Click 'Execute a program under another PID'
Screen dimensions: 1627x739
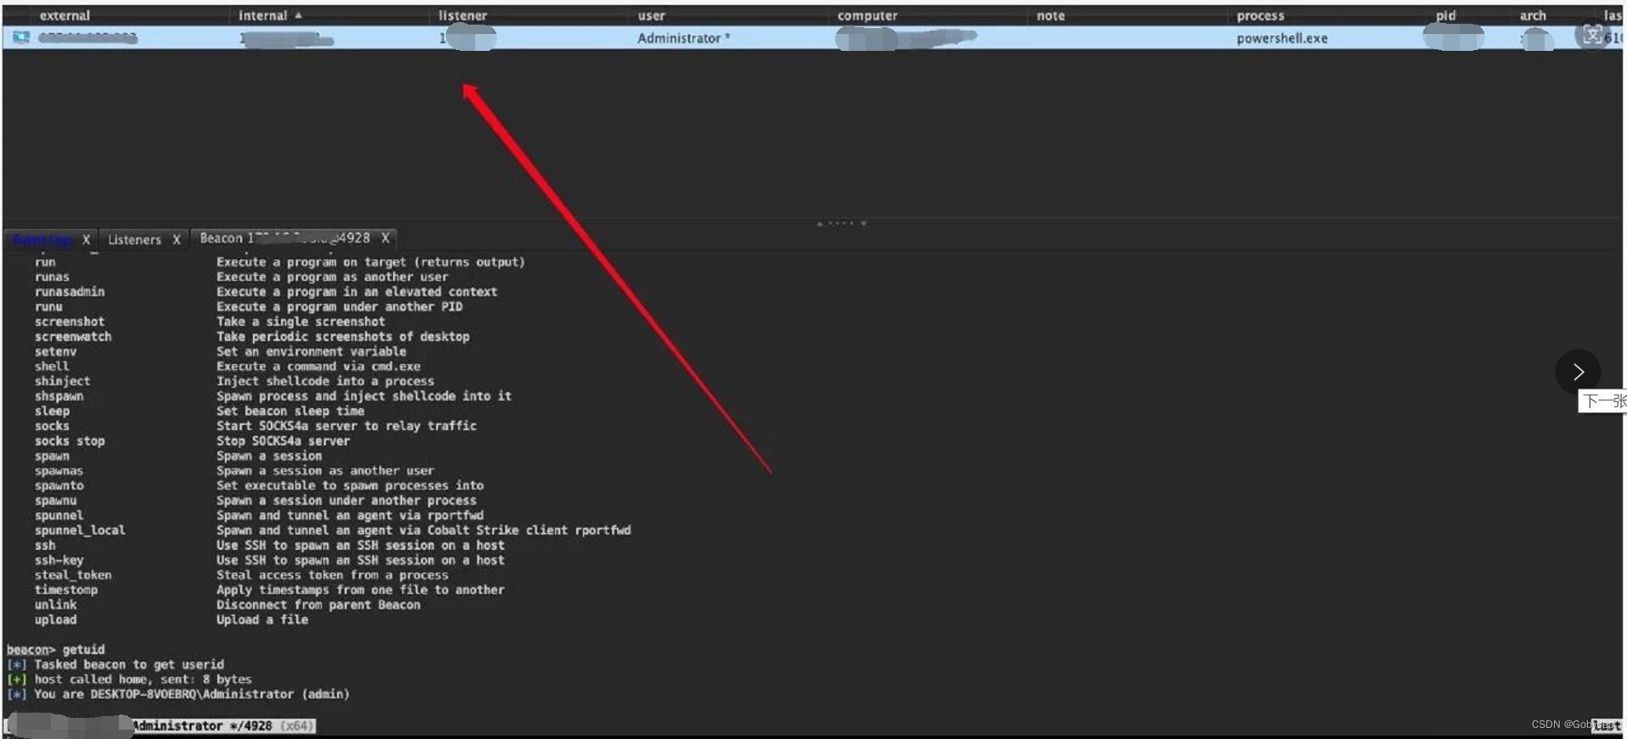pos(339,306)
